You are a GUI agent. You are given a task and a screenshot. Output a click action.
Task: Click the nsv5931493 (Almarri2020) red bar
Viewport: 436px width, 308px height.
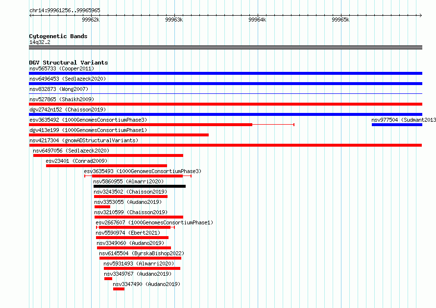(142, 268)
